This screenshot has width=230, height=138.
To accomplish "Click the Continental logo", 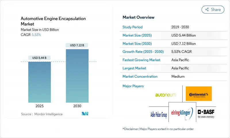I will click(x=199, y=94).
